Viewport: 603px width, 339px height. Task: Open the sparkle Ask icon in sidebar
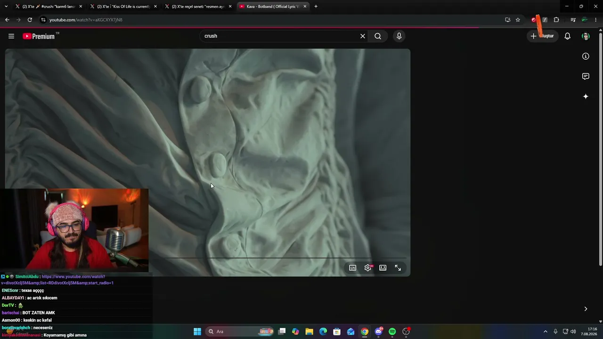(x=586, y=97)
